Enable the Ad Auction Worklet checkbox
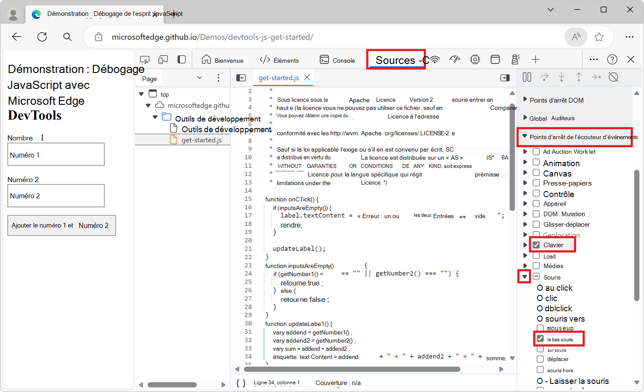This screenshot has width=644, height=392. [536, 152]
